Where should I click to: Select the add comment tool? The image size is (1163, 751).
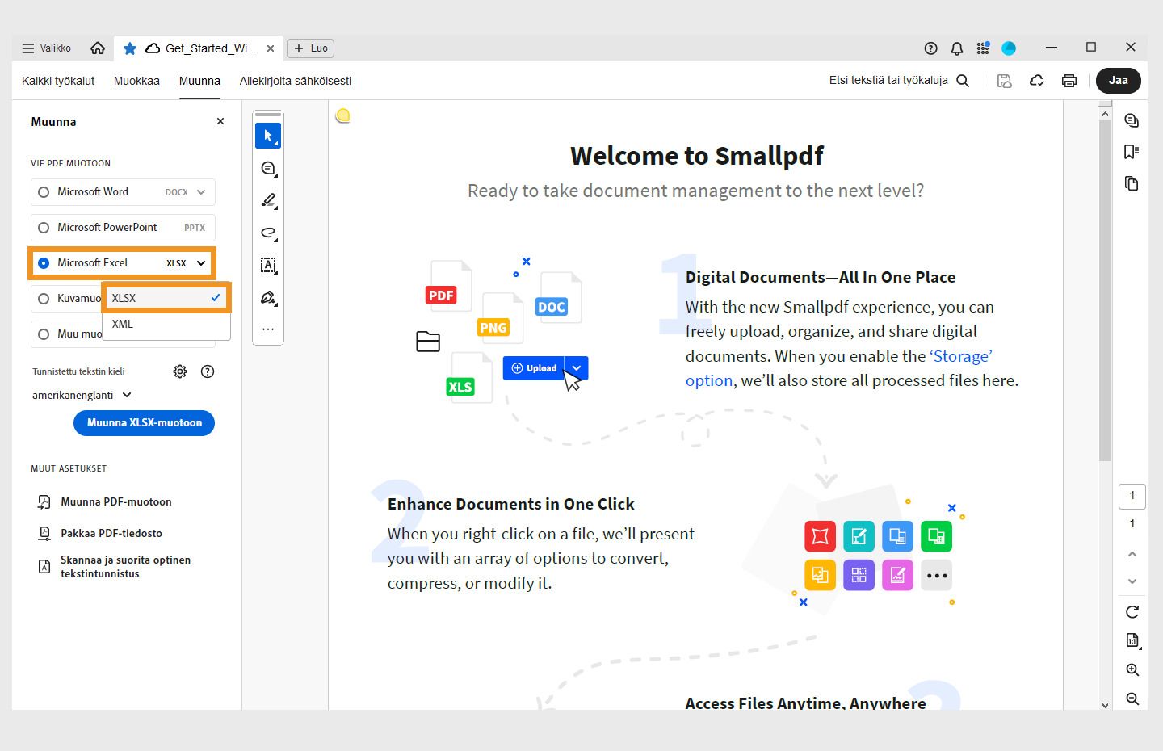268,168
